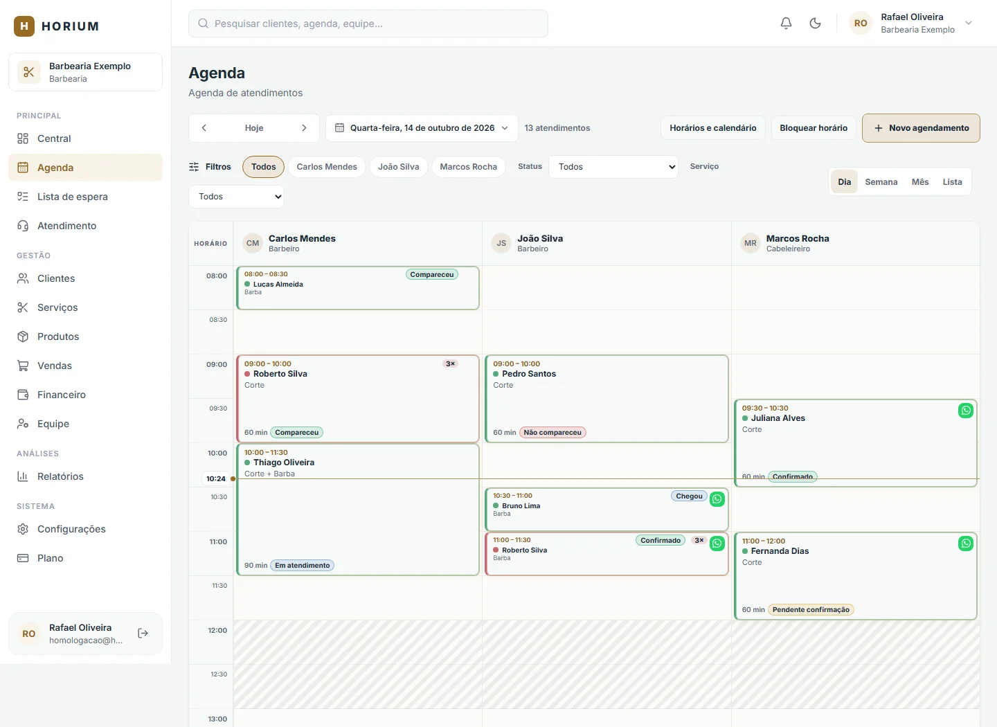The height and width of the screenshot is (727, 997).
Task: Expand the Serviço Todos dropdown
Action: (x=236, y=197)
